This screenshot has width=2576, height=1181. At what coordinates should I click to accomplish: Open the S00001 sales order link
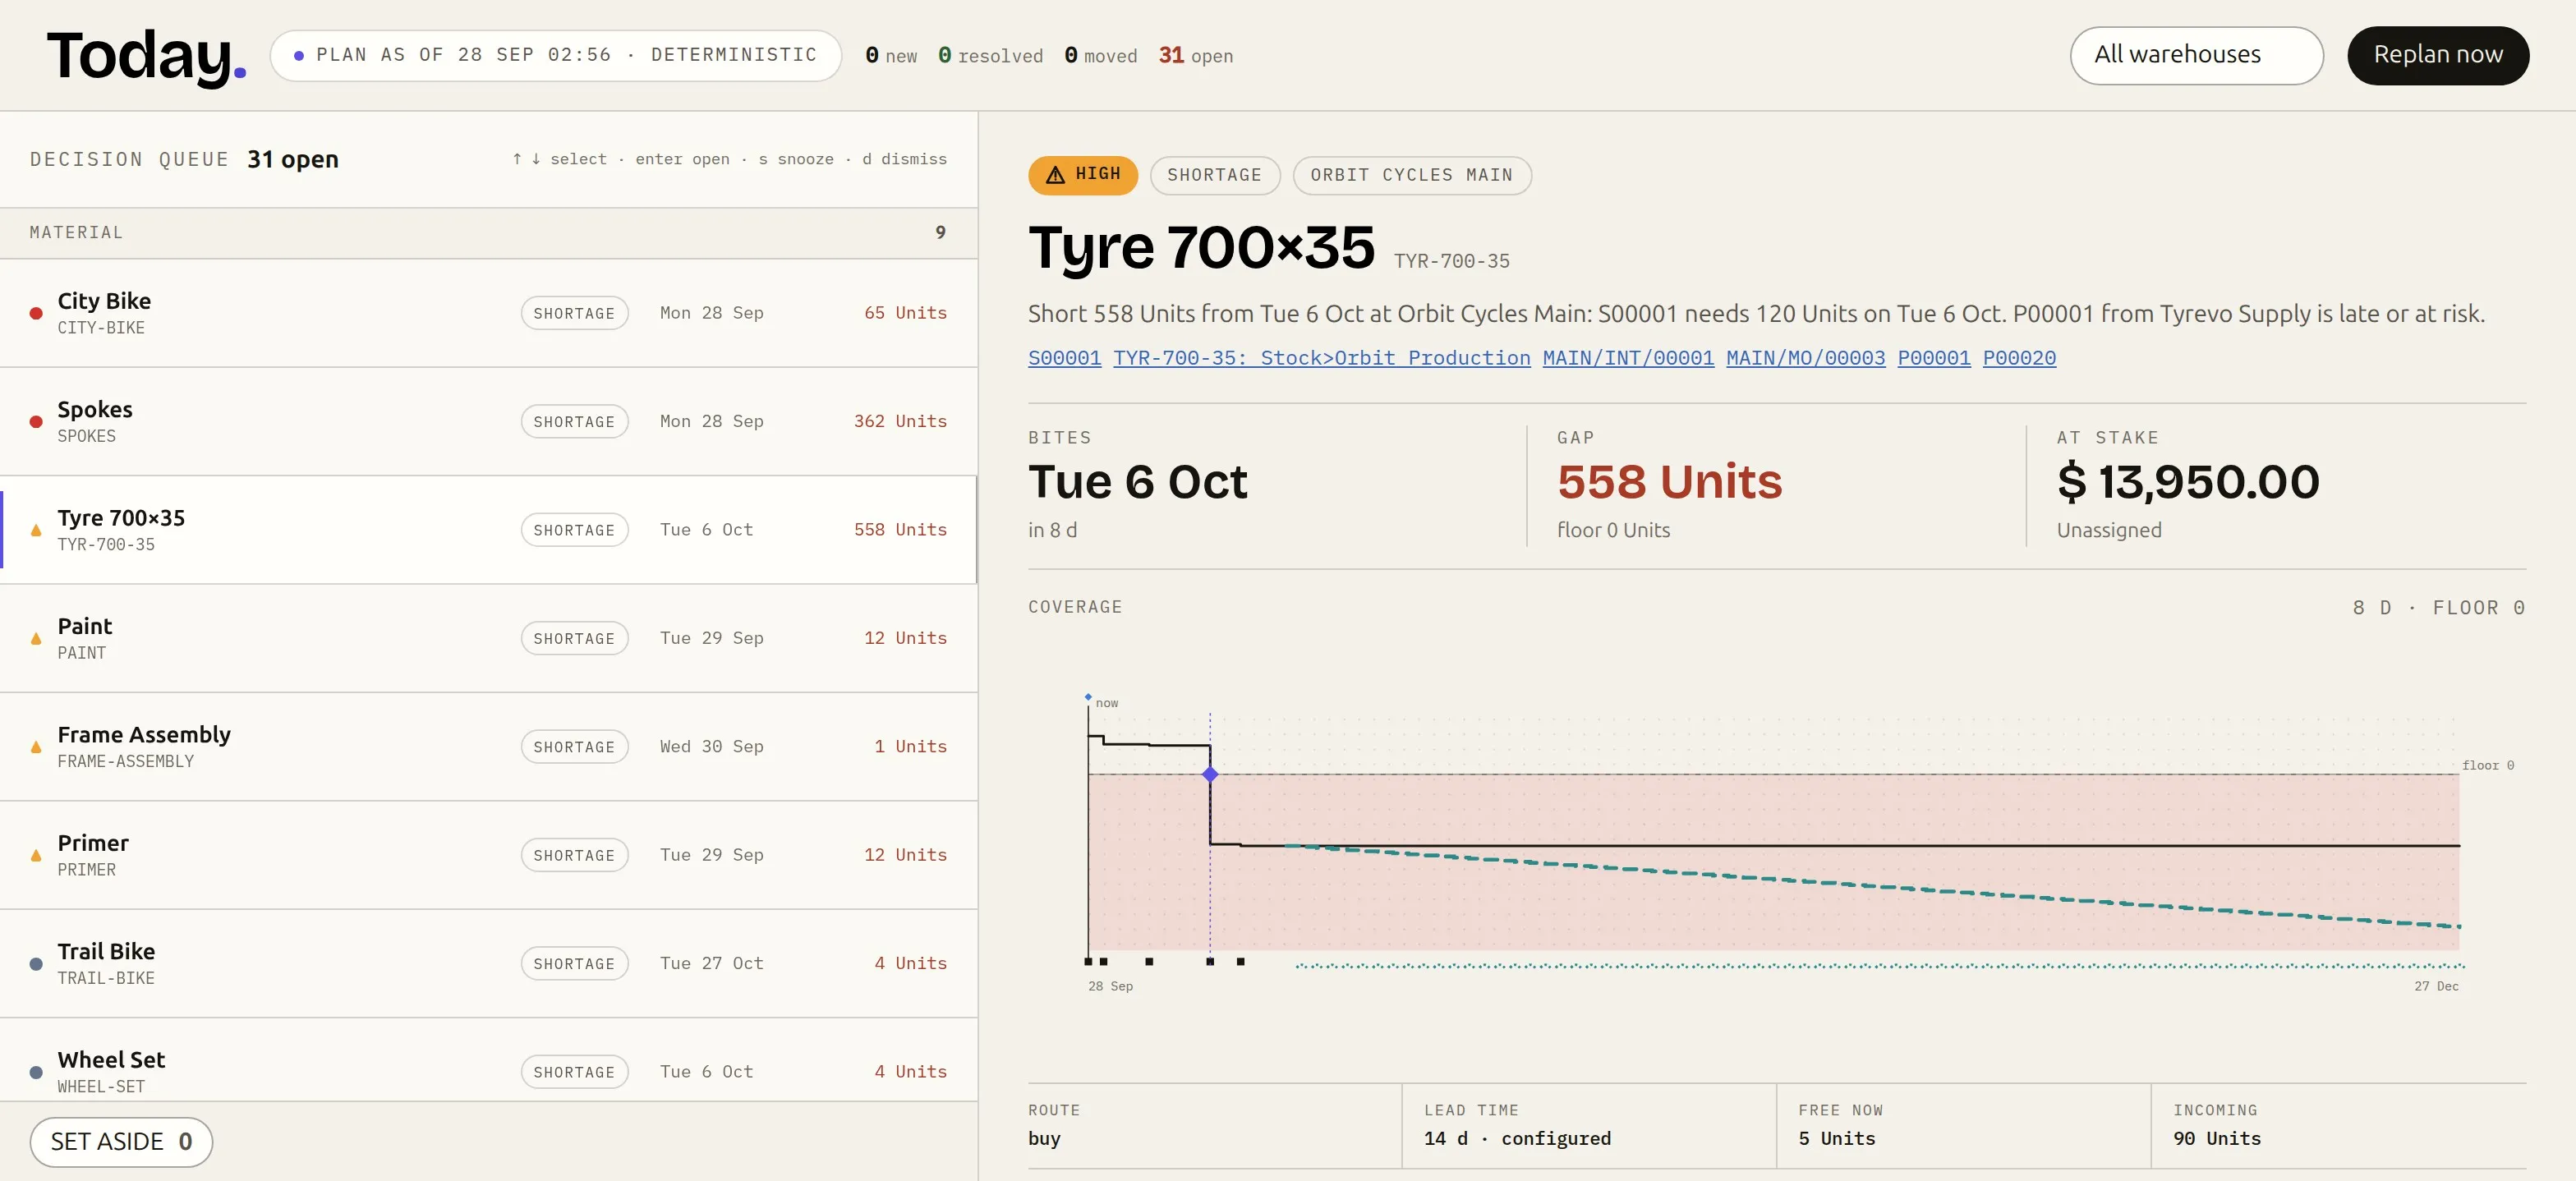coord(1064,358)
